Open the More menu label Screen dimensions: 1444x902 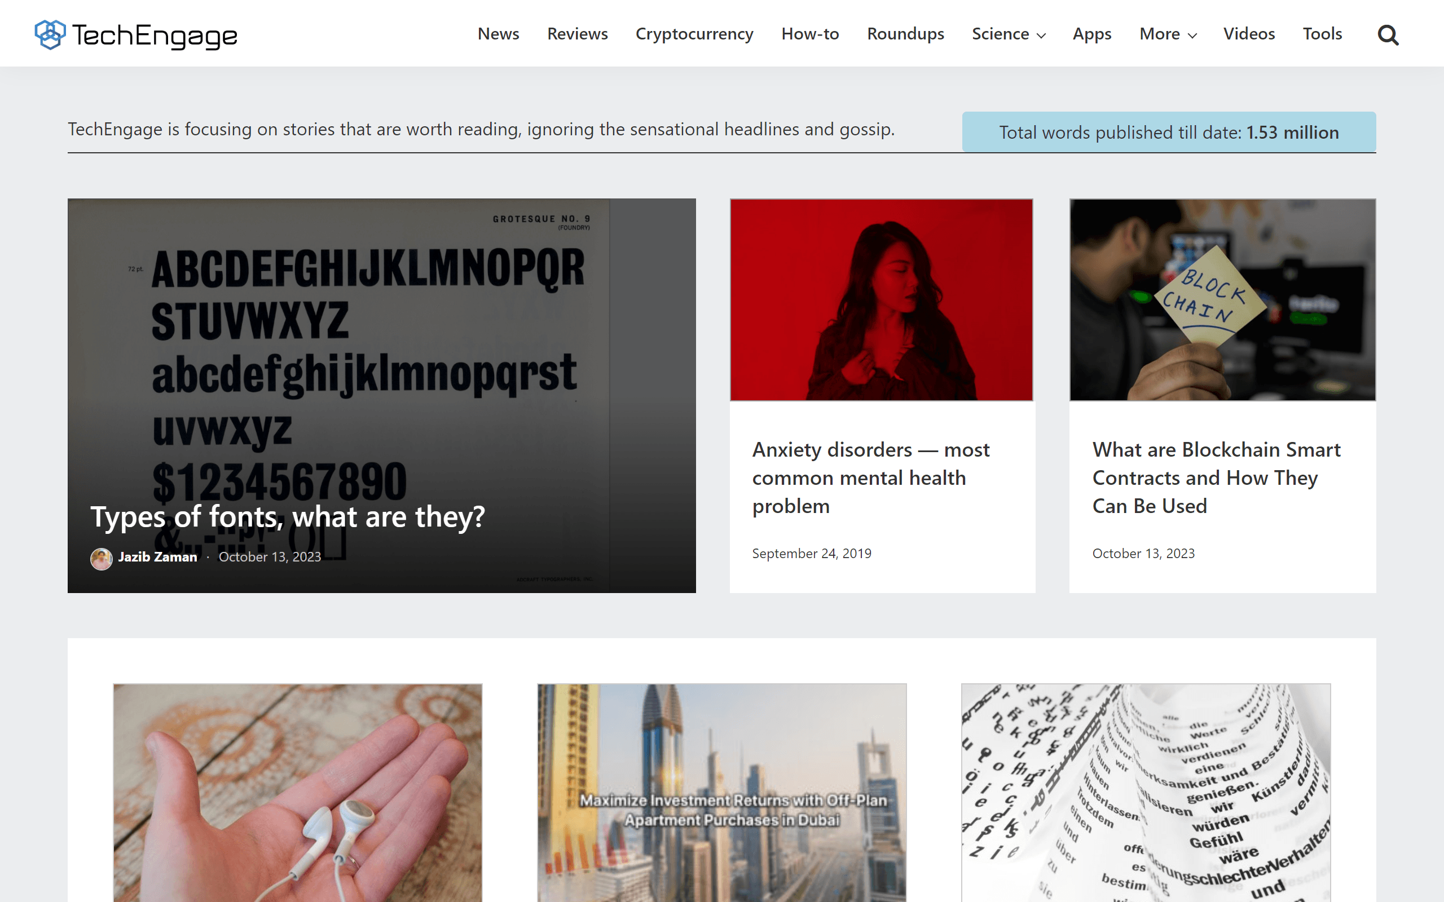[x=1159, y=34]
